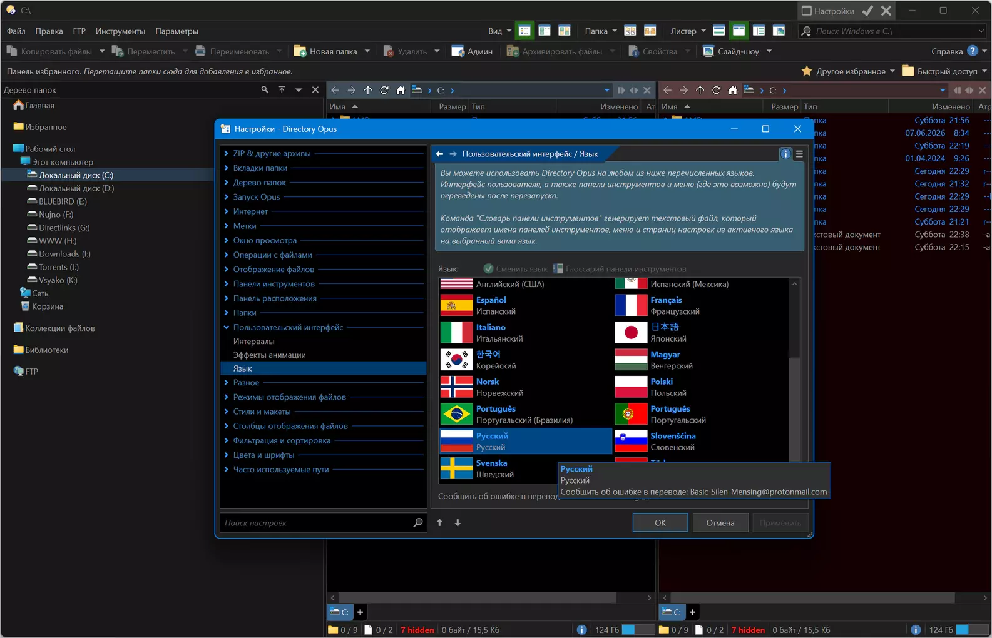The height and width of the screenshot is (638, 992).
Task: Click the refresh icon in the left file pane
Action: [384, 90]
